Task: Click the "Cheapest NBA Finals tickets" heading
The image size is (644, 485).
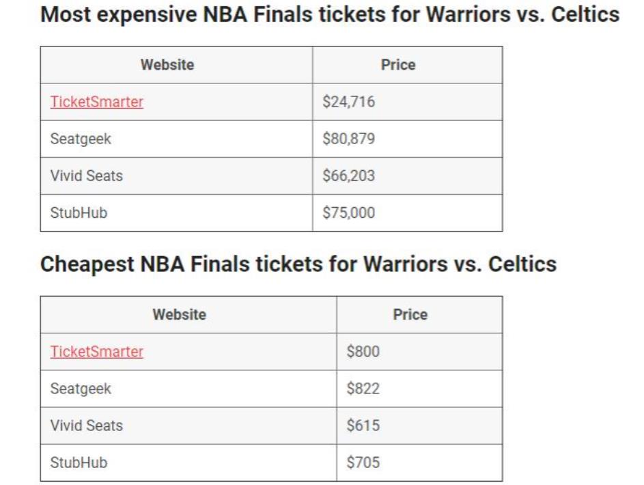Action: (298, 264)
